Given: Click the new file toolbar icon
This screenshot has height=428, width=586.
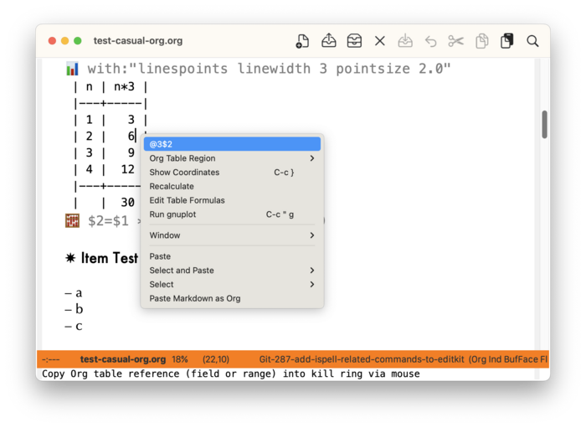Looking at the screenshot, I should pos(302,41).
